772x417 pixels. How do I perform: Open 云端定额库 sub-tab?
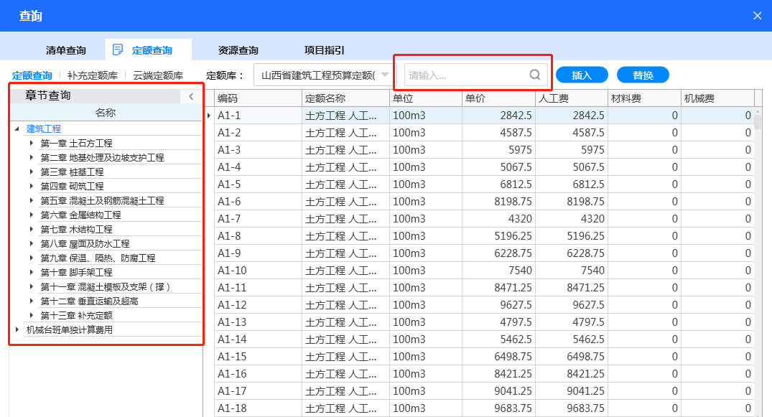(x=157, y=75)
